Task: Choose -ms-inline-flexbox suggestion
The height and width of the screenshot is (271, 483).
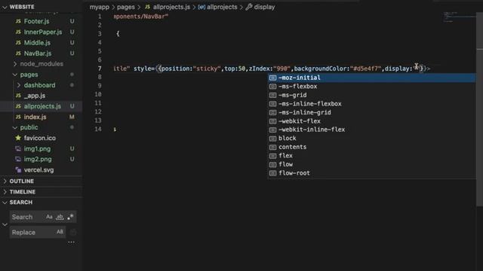Action: [x=371, y=104]
